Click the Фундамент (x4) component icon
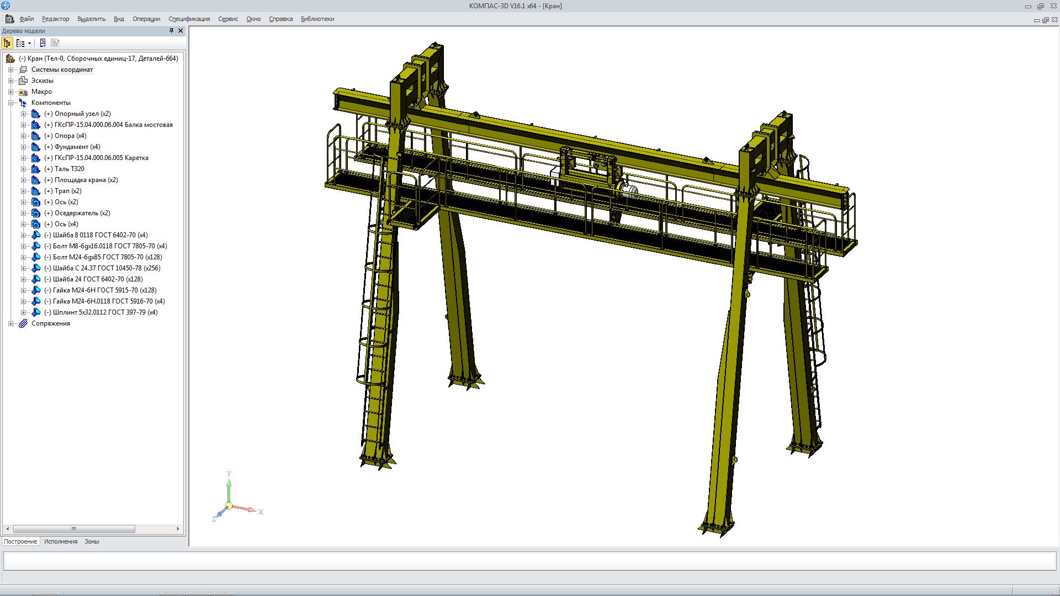Image resolution: width=1060 pixels, height=596 pixels. 36,147
